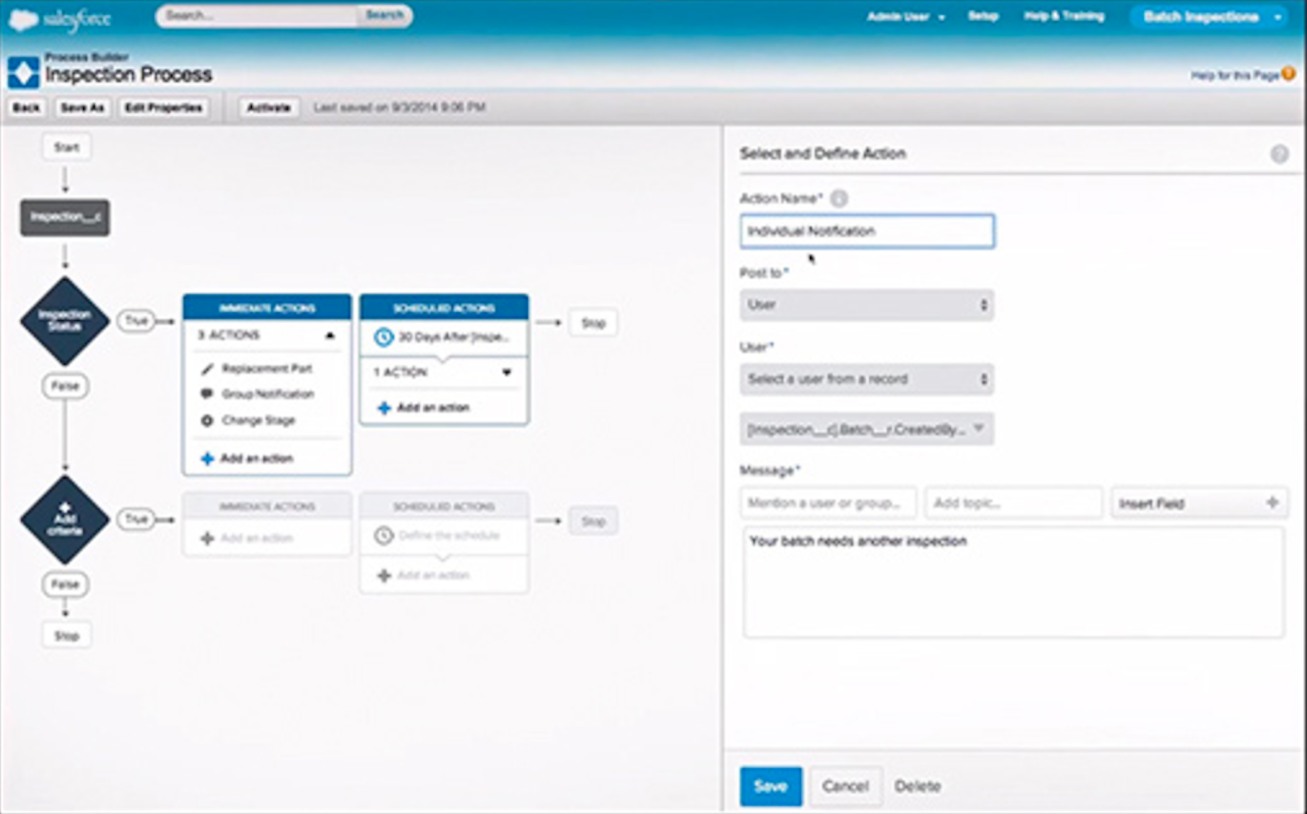The width and height of the screenshot is (1307, 814).
Task: Click the Action Name info icon
Action: tap(839, 199)
